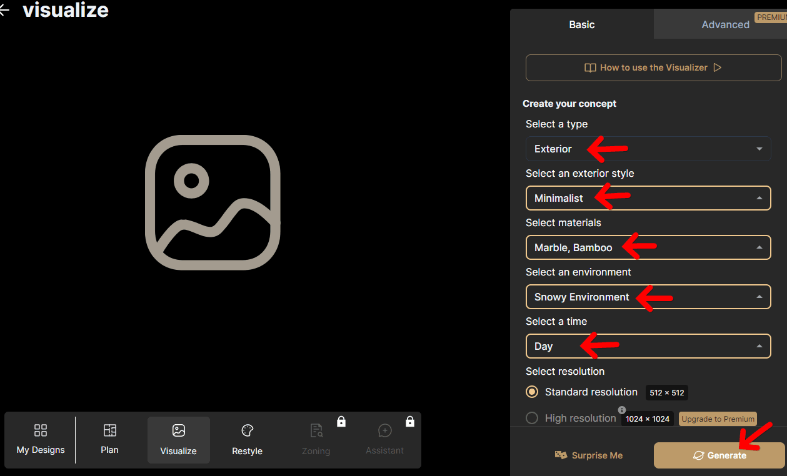Image resolution: width=787 pixels, height=476 pixels.
Task: Open the Plan floor plan tool
Action: (110, 430)
